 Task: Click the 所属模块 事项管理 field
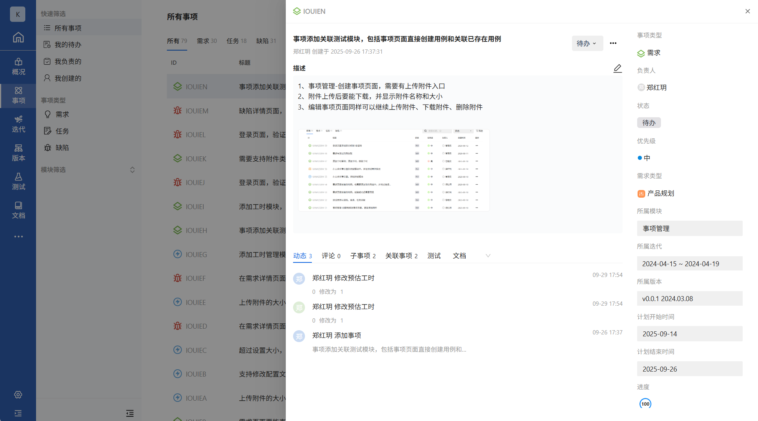689,228
